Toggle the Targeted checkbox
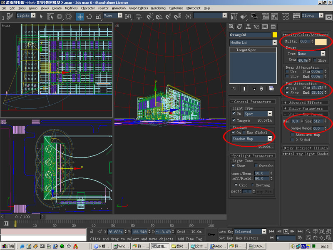The width and height of the screenshot is (333, 250). click(234, 120)
